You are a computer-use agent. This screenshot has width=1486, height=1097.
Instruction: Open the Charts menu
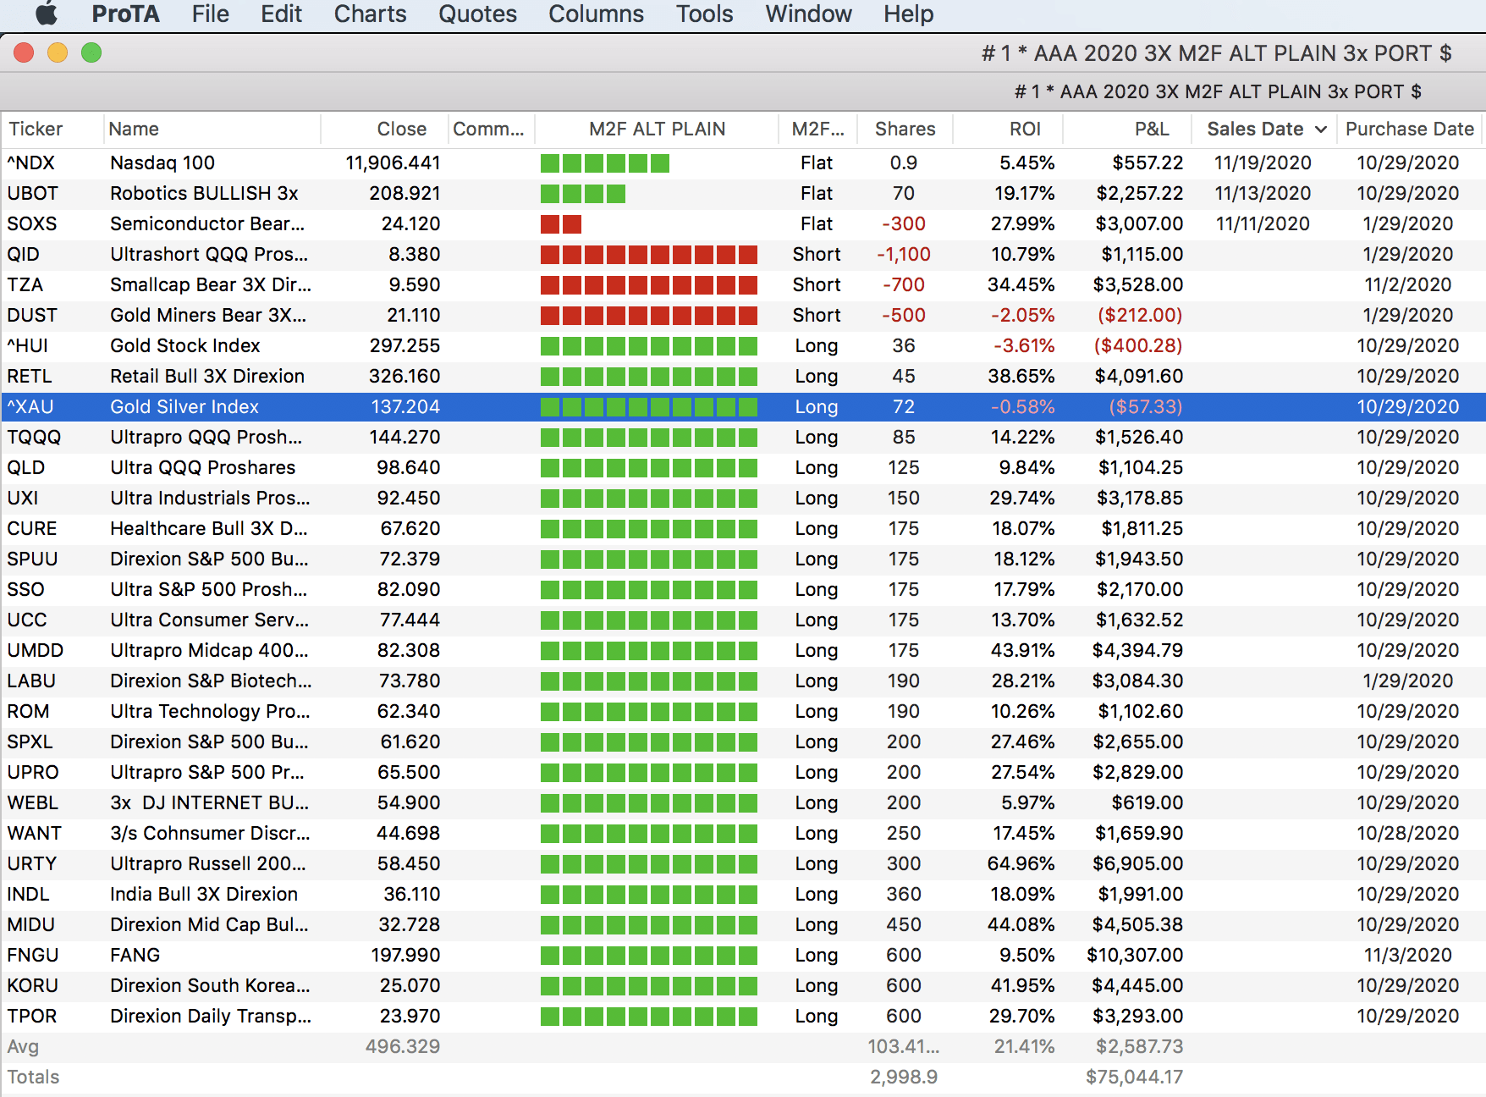(370, 14)
